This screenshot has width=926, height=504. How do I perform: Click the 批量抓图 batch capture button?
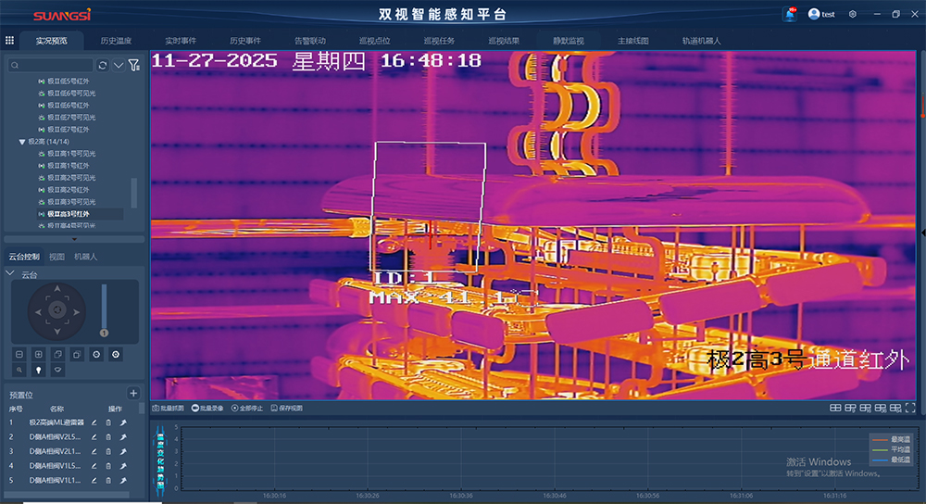(x=168, y=408)
